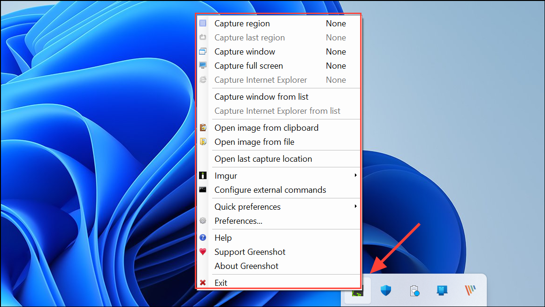Click the Capture full screen monitor icon
The height and width of the screenshot is (307, 545).
[x=203, y=65]
